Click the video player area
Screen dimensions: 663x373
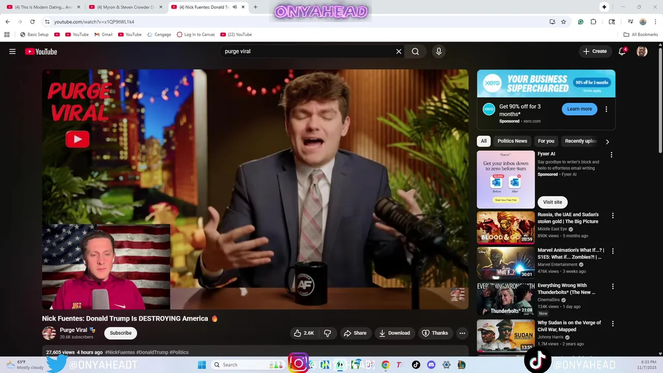click(x=255, y=190)
